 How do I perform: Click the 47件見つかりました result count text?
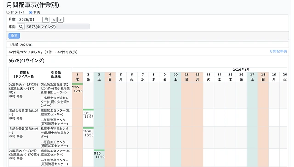coord(43,52)
